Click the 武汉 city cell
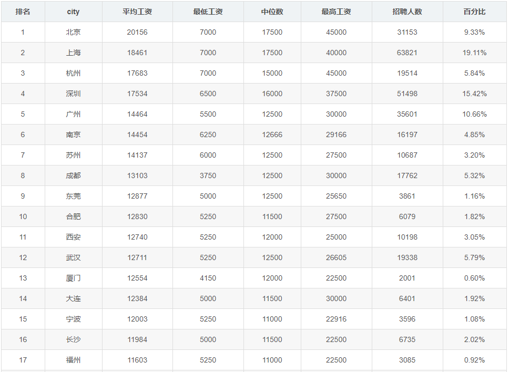This screenshot has height=372, width=509. (73, 257)
